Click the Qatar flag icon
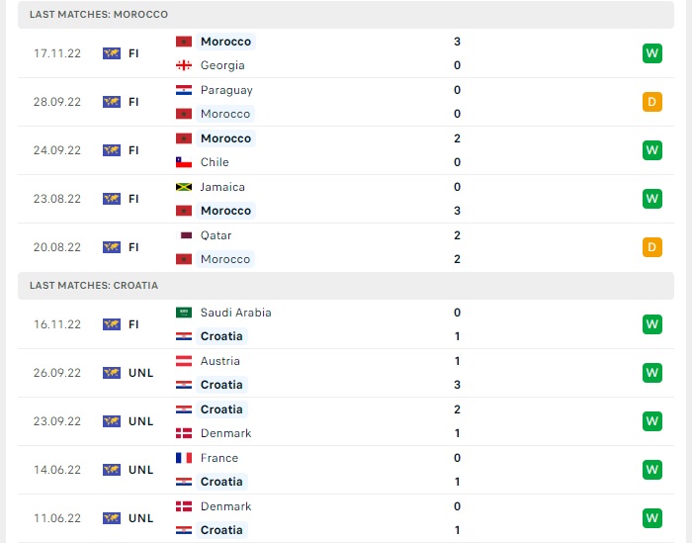The image size is (692, 543). (x=184, y=235)
